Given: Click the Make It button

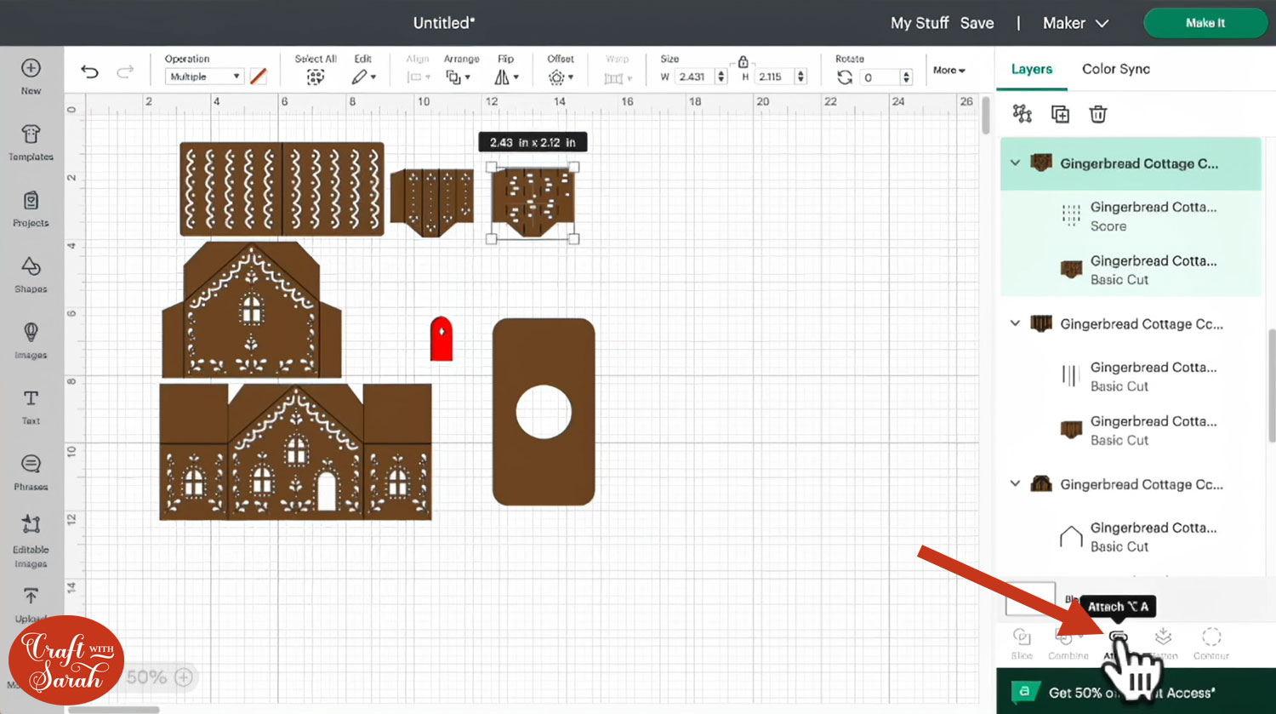Looking at the screenshot, I should coord(1205,23).
